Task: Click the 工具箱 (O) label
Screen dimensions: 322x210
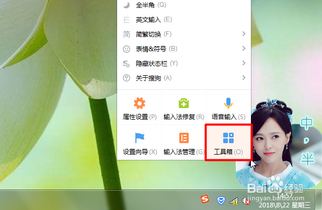Action: tap(228, 152)
